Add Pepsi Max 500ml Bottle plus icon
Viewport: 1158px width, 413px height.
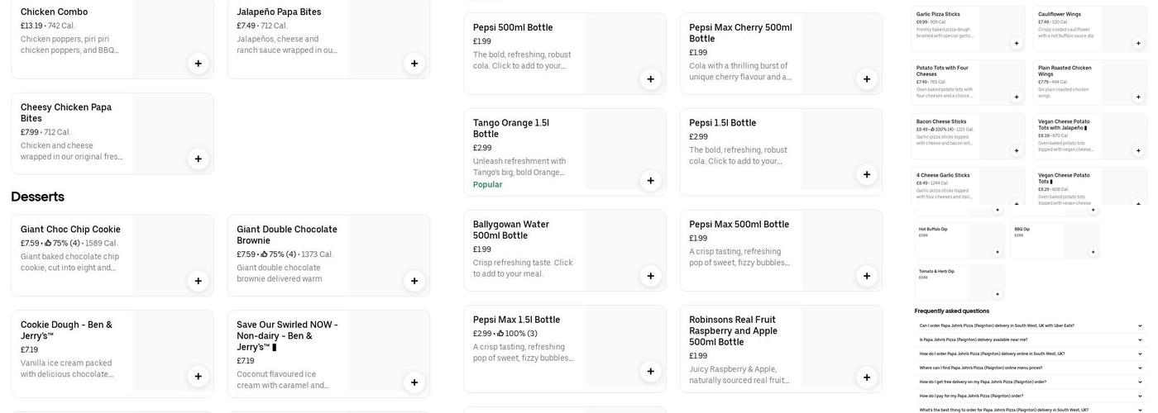coord(867,276)
